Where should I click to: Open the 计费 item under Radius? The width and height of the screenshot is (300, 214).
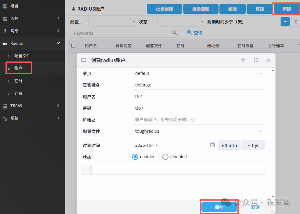pyautogui.click(x=18, y=93)
